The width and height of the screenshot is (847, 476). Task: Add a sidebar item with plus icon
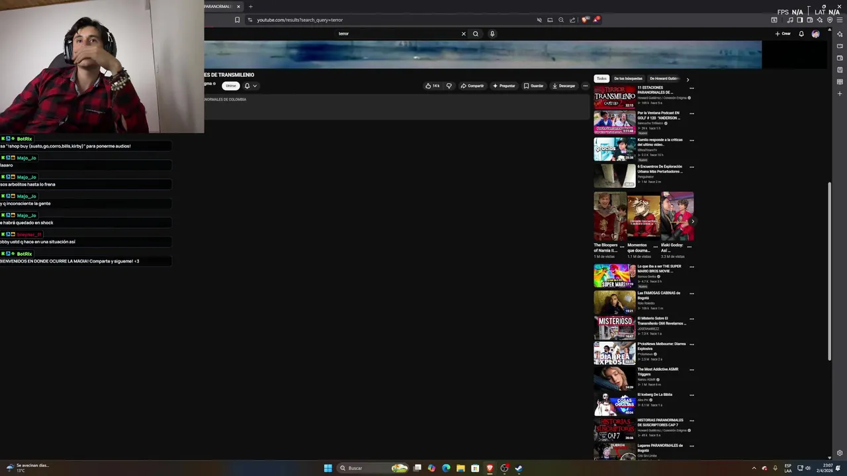(840, 94)
